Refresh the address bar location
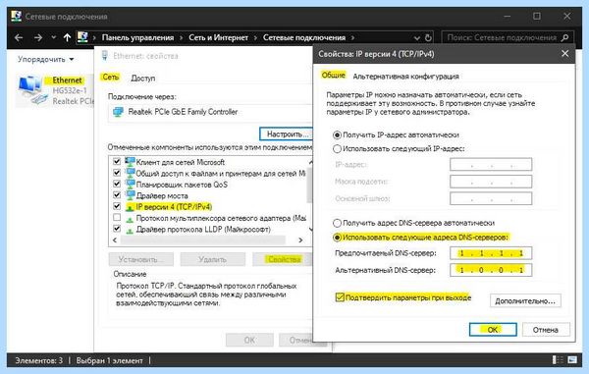The height and width of the screenshot is (374, 589). pyautogui.click(x=428, y=38)
